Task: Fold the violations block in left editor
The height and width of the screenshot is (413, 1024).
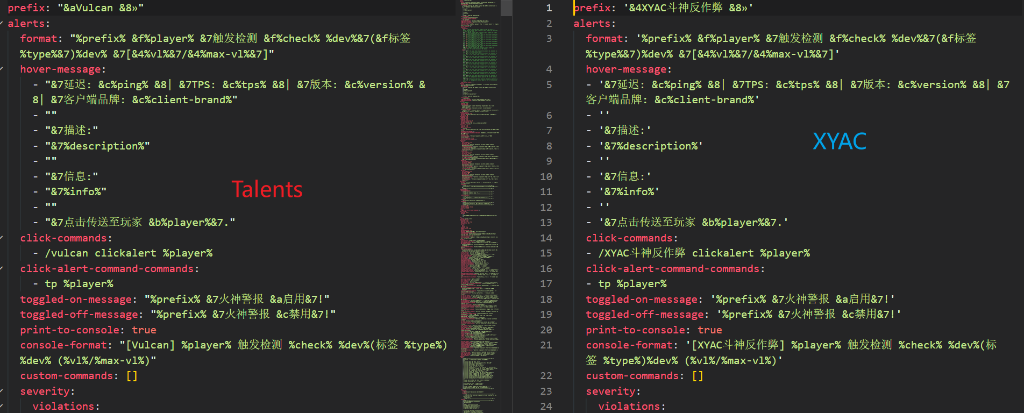Action: [x=2, y=407]
